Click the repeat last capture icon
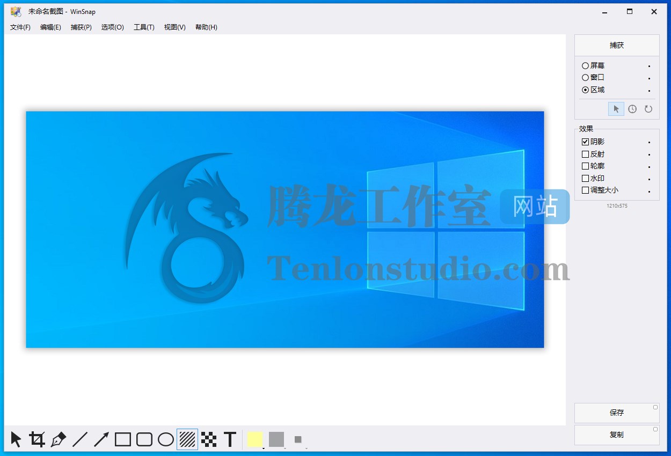 coord(648,109)
